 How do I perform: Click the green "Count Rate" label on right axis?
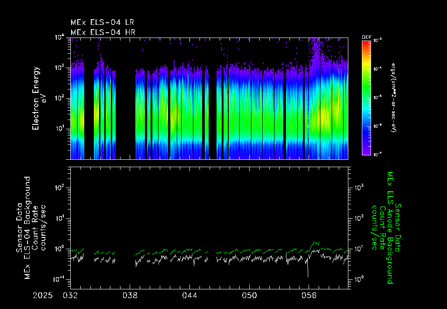pyautogui.click(x=382, y=228)
